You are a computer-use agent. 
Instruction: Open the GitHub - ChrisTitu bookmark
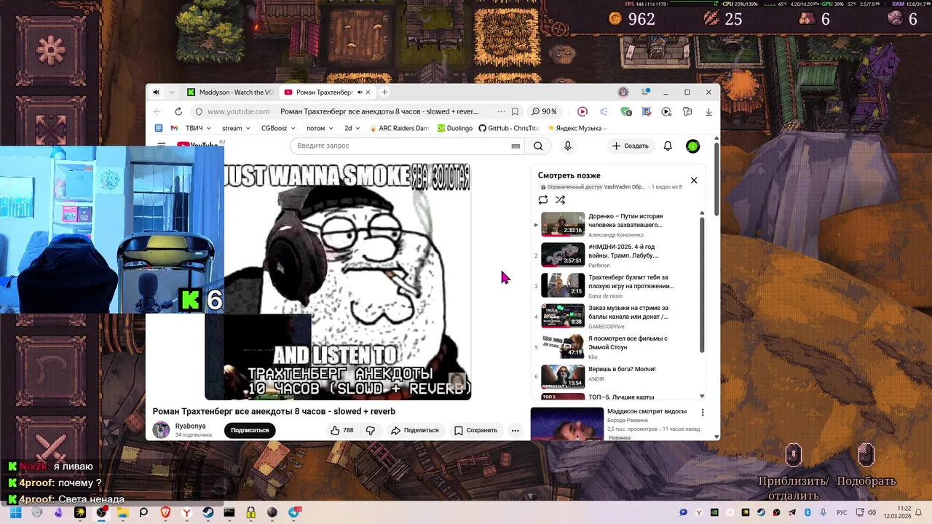pyautogui.click(x=508, y=128)
